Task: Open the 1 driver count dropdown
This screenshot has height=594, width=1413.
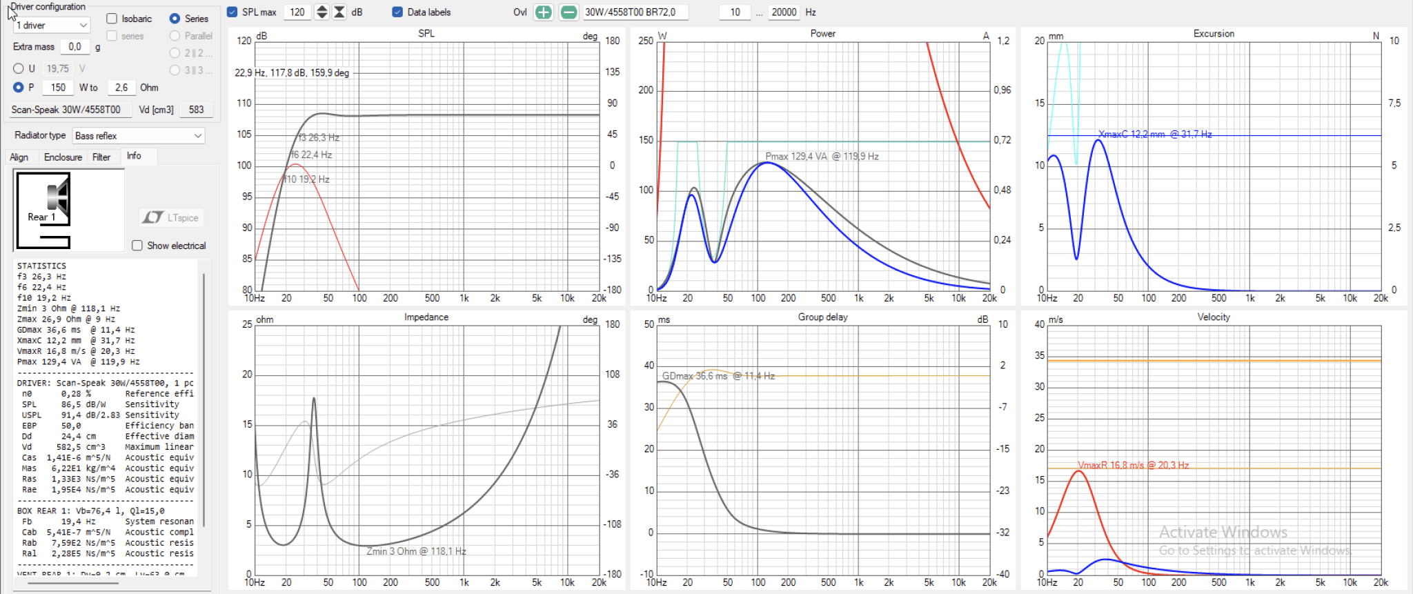Action: pyautogui.click(x=52, y=25)
